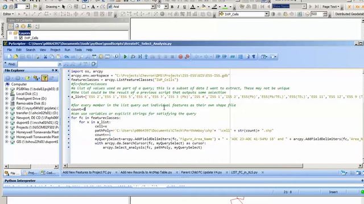Close the Find toolbar with the X

(x=5, y=63)
